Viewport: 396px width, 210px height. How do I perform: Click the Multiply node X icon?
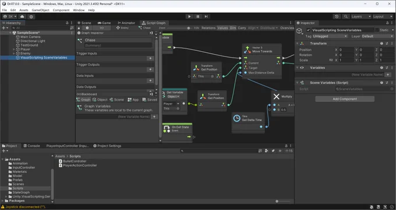(x=276, y=97)
